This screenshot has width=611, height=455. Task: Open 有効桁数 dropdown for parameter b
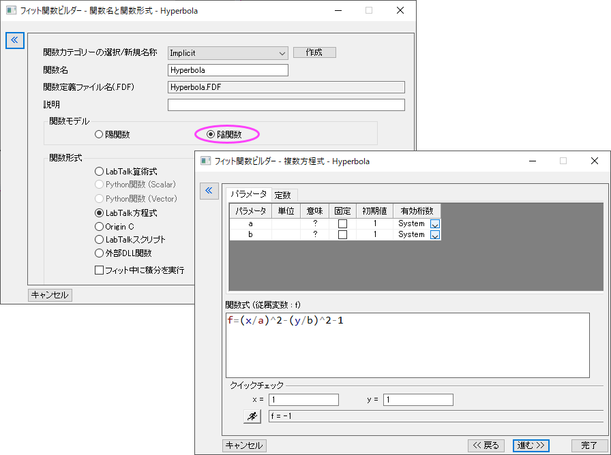(435, 235)
